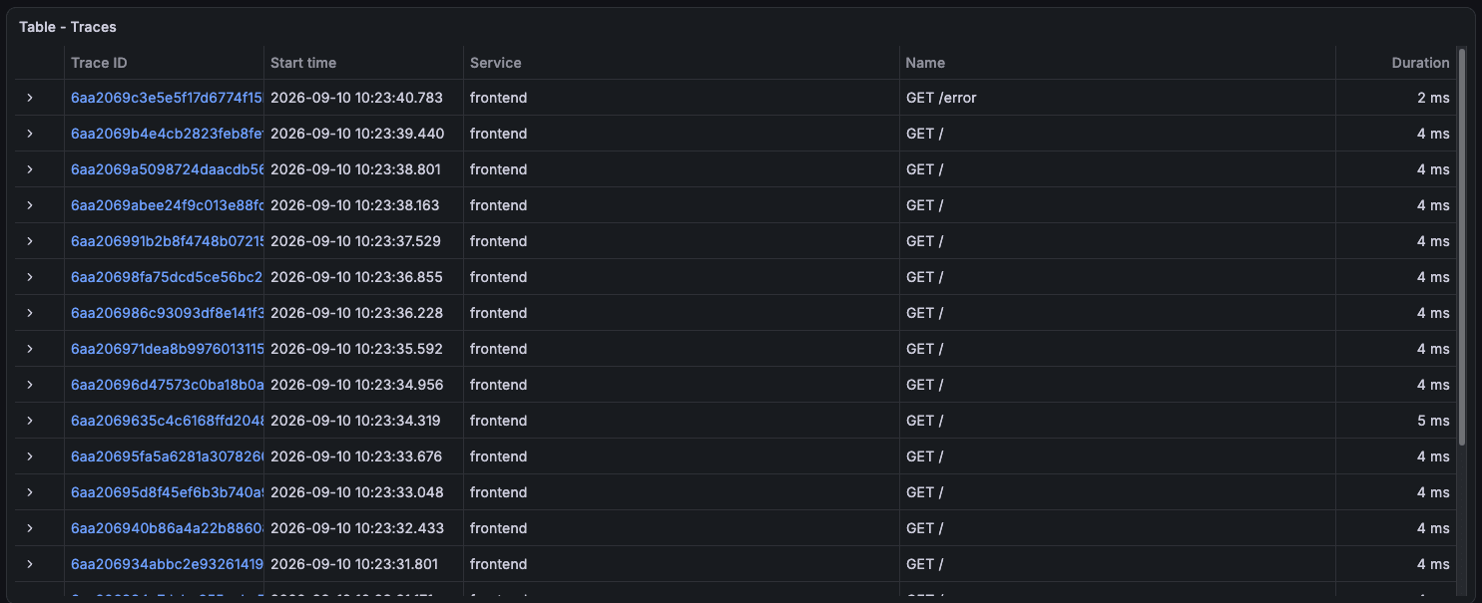Expand trace row started at 10:23:38.801
This screenshot has width=1482, height=603.
(30, 169)
